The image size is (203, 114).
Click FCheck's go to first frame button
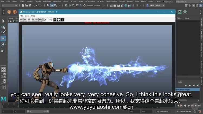click(21, 19)
